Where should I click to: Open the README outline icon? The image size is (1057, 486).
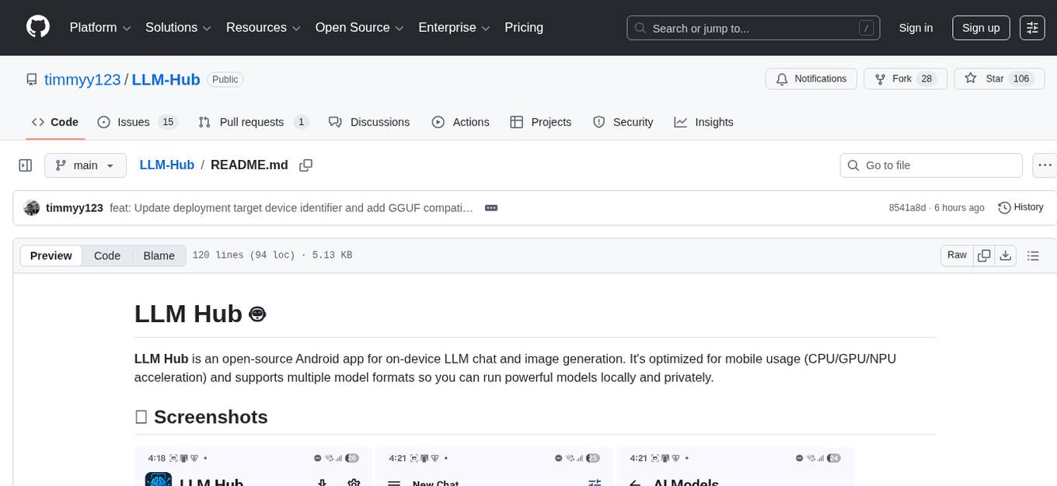coord(1033,255)
